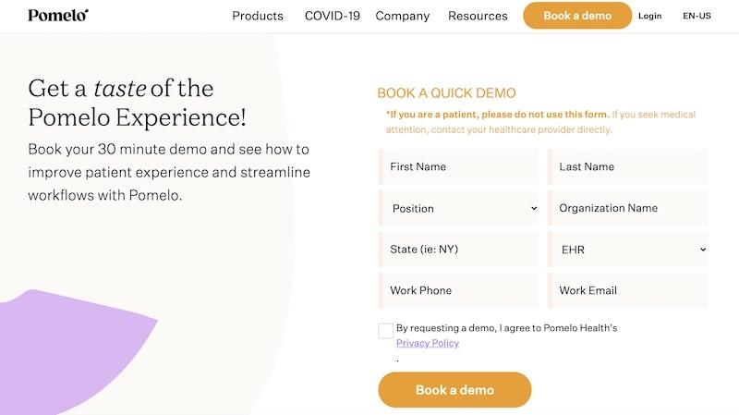
Task: Click the State (ie: NY) field
Action: [x=458, y=250]
